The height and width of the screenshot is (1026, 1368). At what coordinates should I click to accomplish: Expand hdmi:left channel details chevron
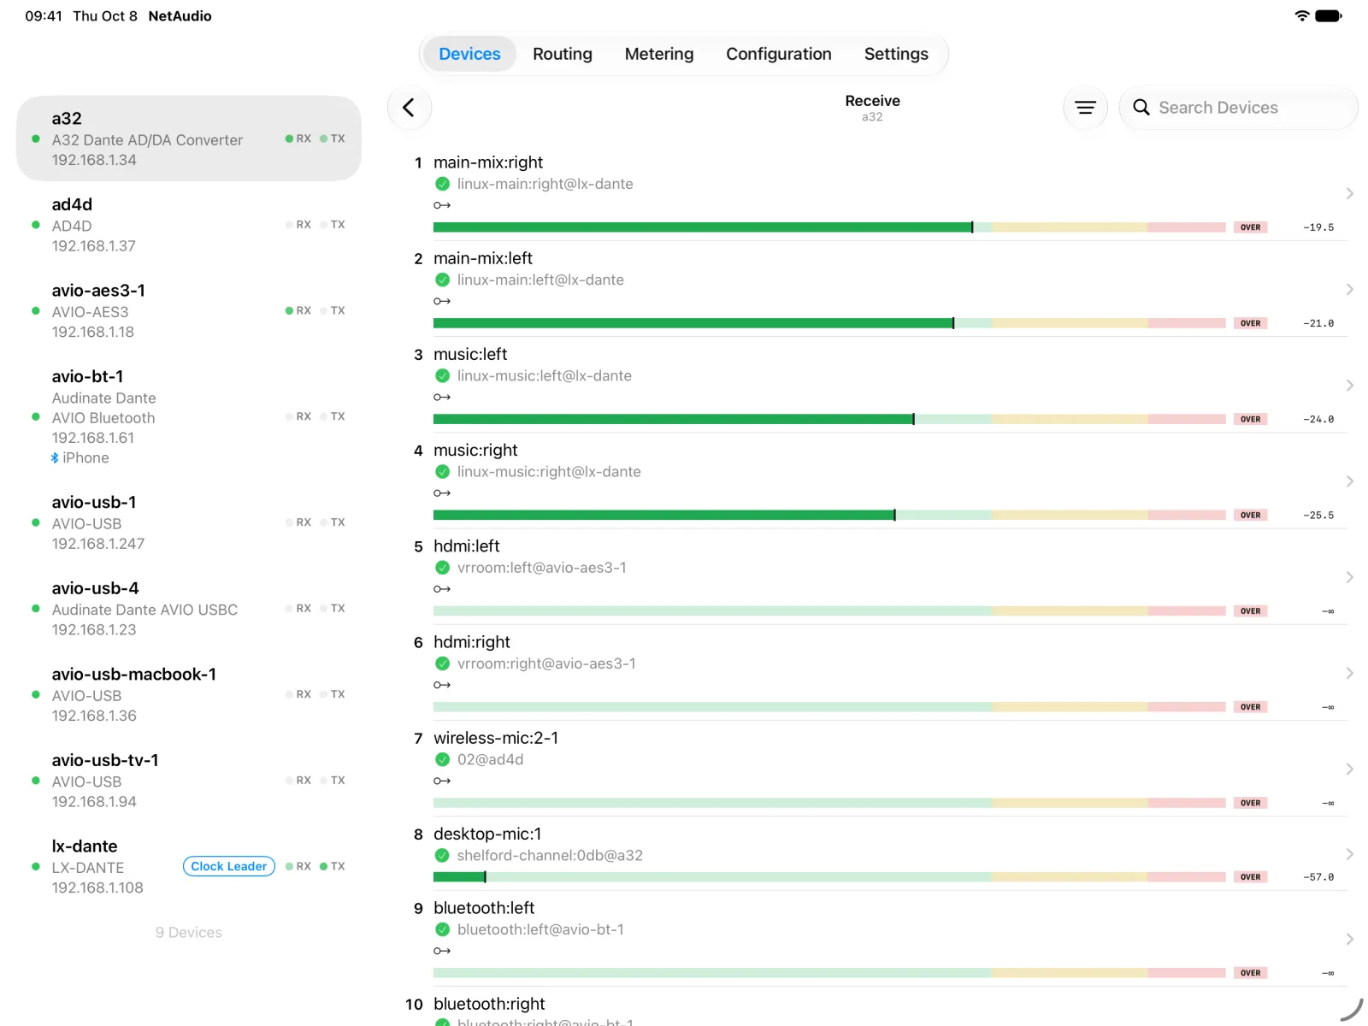[x=1349, y=577]
